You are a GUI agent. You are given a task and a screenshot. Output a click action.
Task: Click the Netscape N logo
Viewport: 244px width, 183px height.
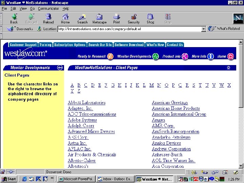(x=238, y=18)
